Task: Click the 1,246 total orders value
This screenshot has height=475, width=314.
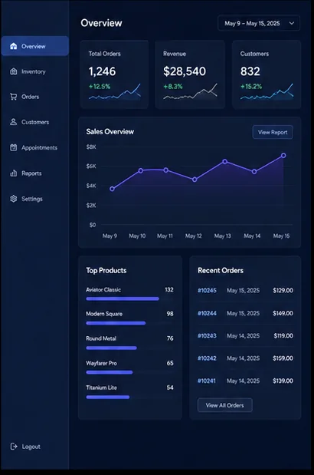Action: pyautogui.click(x=102, y=71)
